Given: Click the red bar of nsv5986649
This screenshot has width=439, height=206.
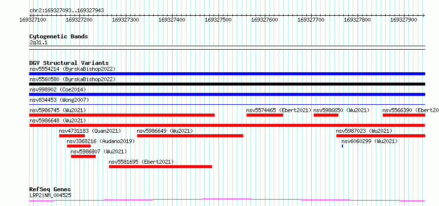Looking at the screenshot, I should [x=190, y=136].
